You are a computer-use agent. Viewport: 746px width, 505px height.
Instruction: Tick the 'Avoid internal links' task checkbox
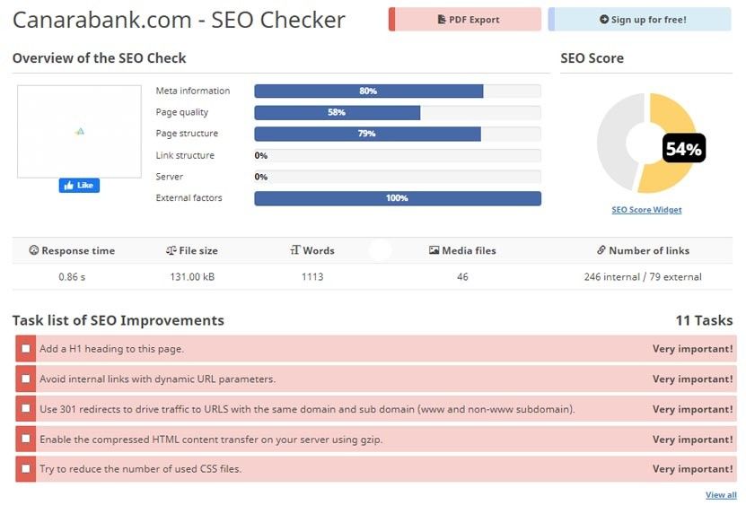coord(26,379)
